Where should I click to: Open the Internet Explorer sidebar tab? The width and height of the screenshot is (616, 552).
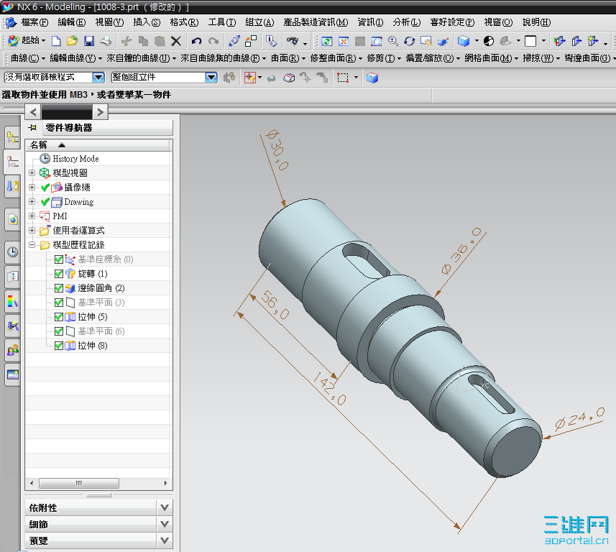[12, 219]
